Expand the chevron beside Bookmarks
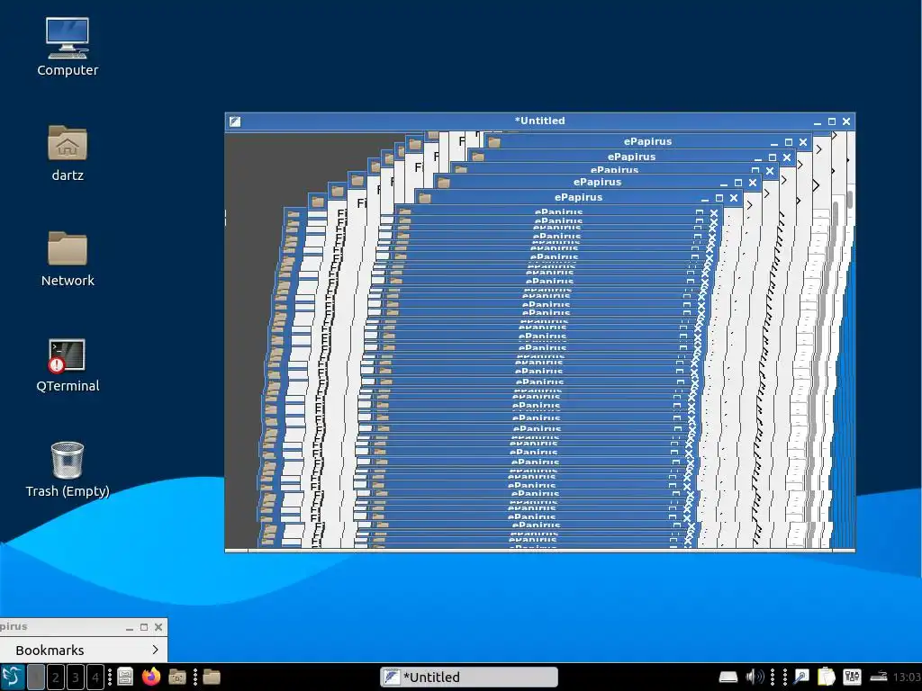Viewport: 922px width, 691px height. (155, 650)
